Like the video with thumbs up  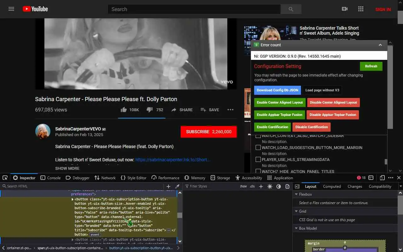tap(123, 110)
